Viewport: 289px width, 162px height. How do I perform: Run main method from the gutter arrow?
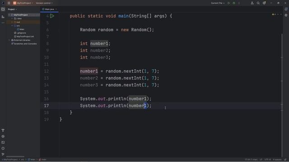52,16
